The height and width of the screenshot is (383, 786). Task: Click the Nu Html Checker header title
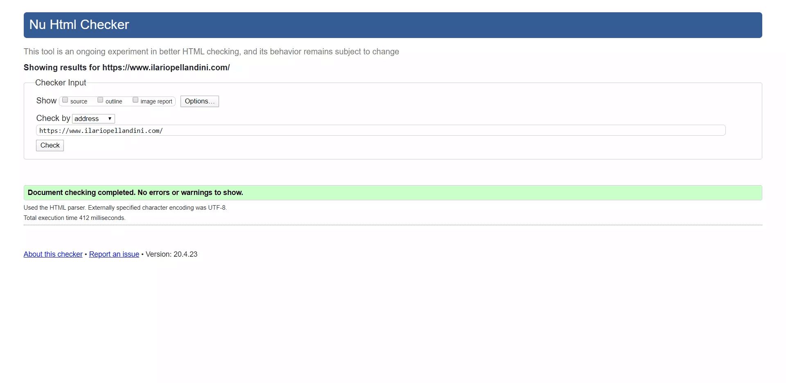79,25
